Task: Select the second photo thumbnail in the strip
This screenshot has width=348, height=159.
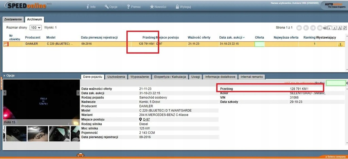Action: pos(37,134)
